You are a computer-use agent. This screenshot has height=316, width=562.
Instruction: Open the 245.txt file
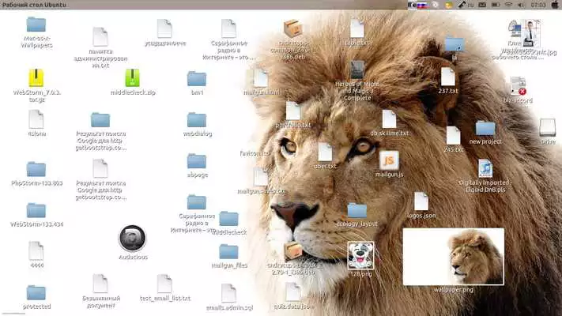(x=453, y=135)
